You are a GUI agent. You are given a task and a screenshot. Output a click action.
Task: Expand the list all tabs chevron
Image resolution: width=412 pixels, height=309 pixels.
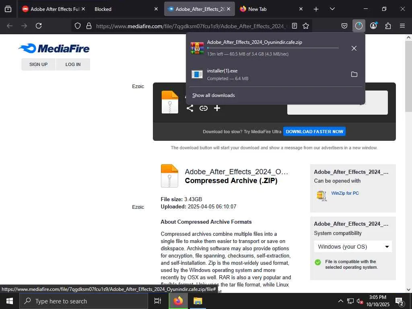(332, 9)
